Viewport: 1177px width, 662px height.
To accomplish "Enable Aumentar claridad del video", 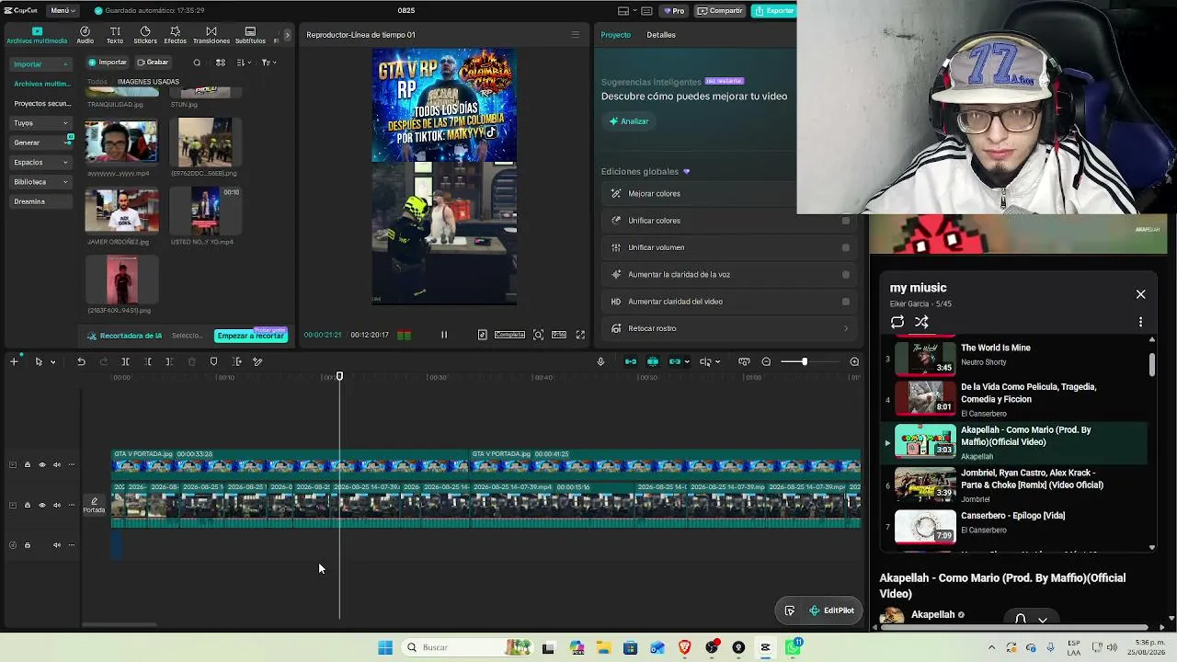I will 846,302.
